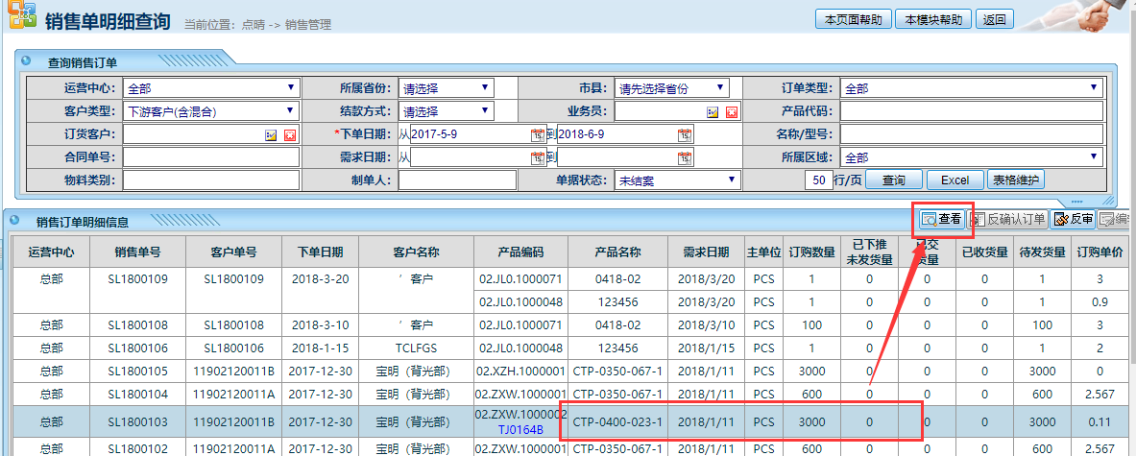Open calendar for 需求日期 start date

(x=537, y=156)
